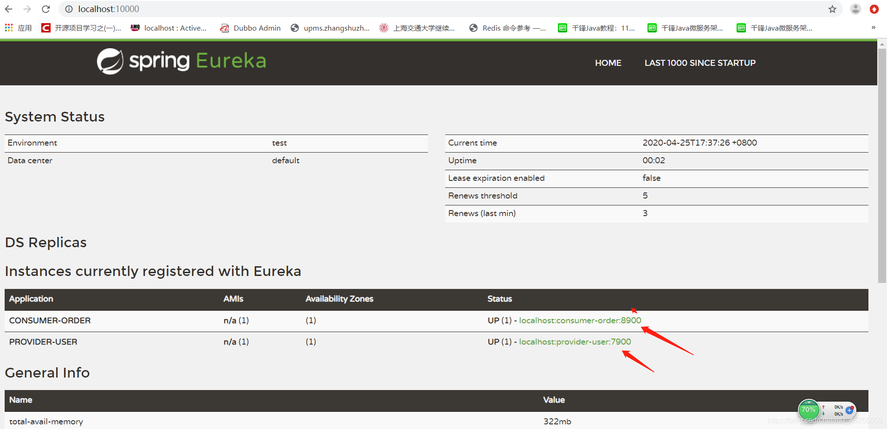Open the 开源项目学习之 bookmark

pyautogui.click(x=81, y=28)
